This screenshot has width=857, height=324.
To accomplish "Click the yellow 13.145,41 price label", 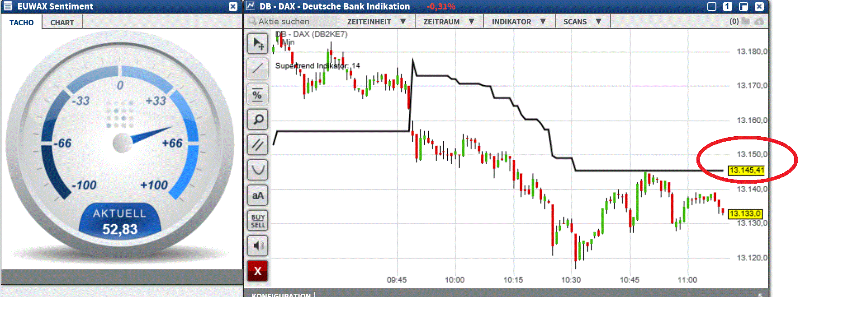I will (x=746, y=170).
